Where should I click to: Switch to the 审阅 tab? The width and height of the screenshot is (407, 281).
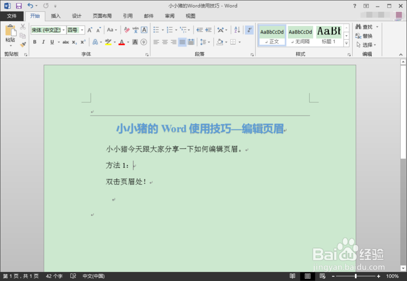click(169, 16)
